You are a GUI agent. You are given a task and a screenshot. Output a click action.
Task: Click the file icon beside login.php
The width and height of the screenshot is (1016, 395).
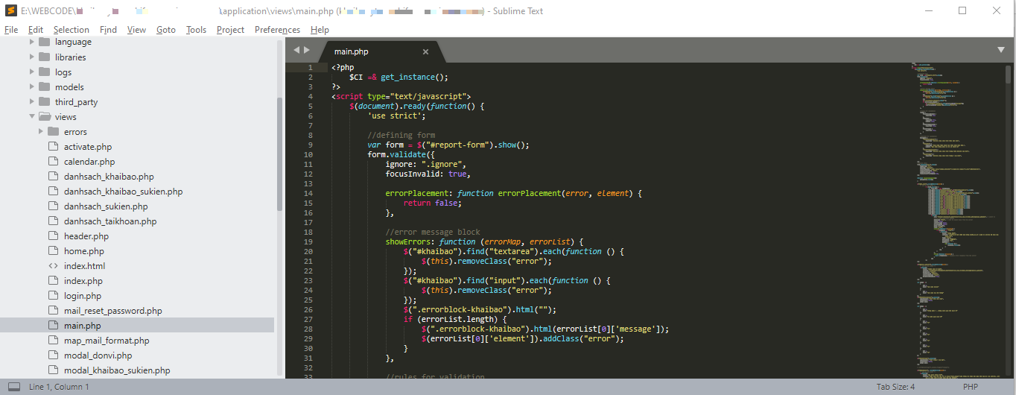click(53, 296)
